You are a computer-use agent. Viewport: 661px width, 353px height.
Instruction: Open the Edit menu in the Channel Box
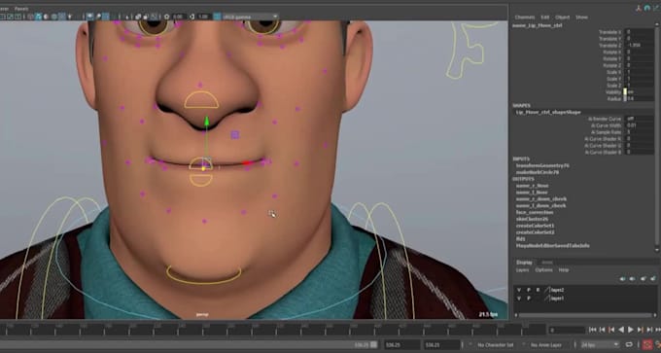pyautogui.click(x=545, y=18)
